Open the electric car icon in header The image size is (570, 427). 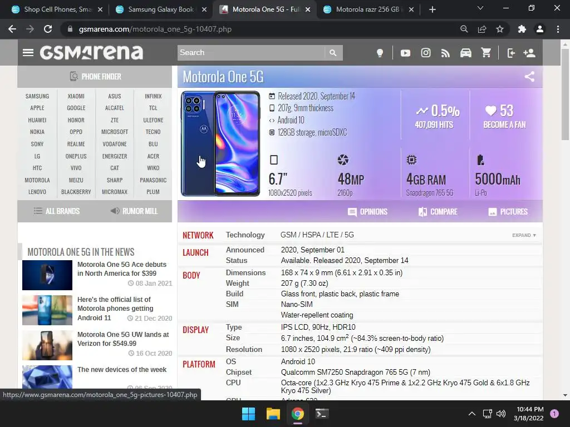466,53
